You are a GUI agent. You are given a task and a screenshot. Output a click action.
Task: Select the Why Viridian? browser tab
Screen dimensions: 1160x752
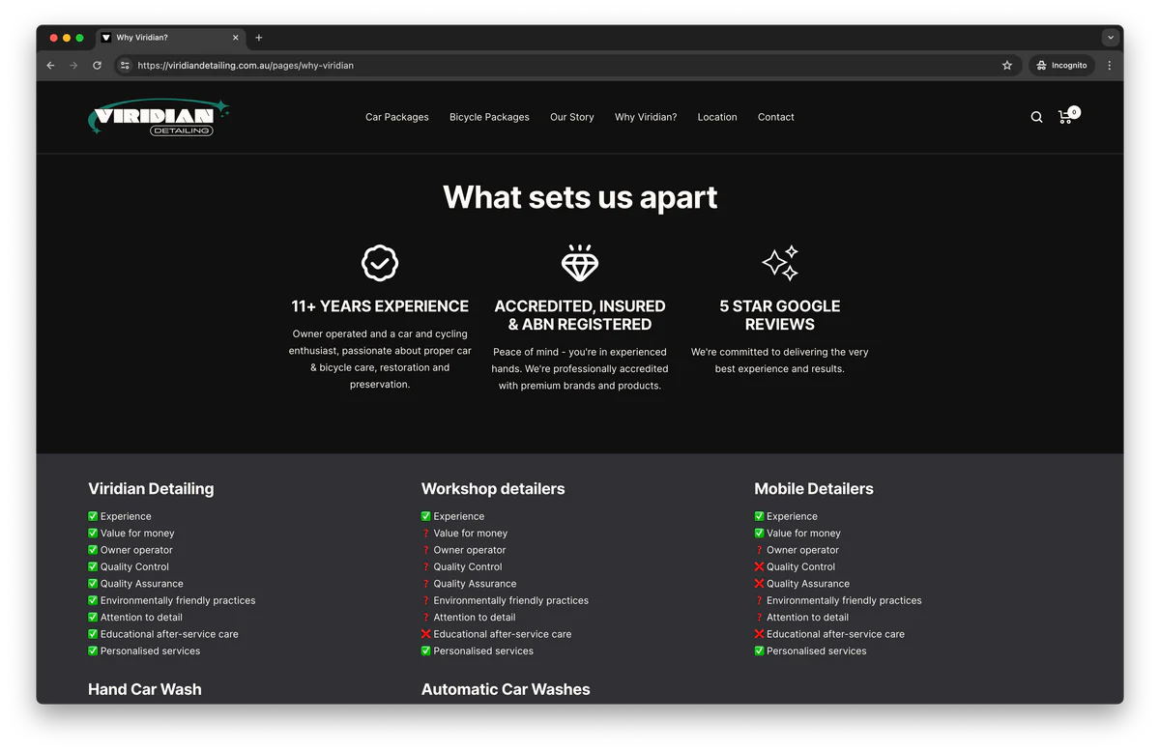[x=170, y=38]
